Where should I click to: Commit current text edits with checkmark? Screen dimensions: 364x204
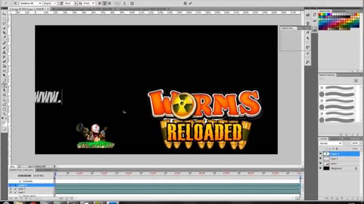[x=191, y=3]
